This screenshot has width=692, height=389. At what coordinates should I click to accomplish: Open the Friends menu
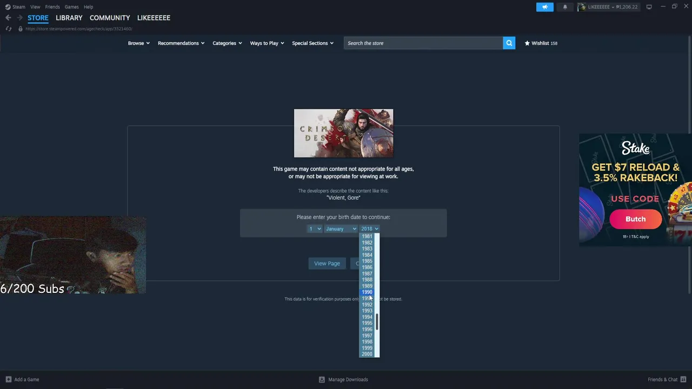pos(52,7)
